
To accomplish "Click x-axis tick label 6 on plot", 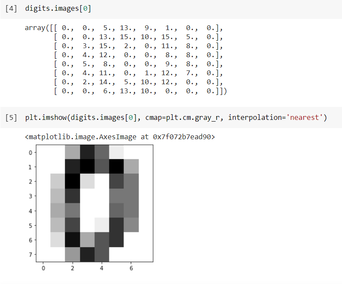I will click(131, 268).
